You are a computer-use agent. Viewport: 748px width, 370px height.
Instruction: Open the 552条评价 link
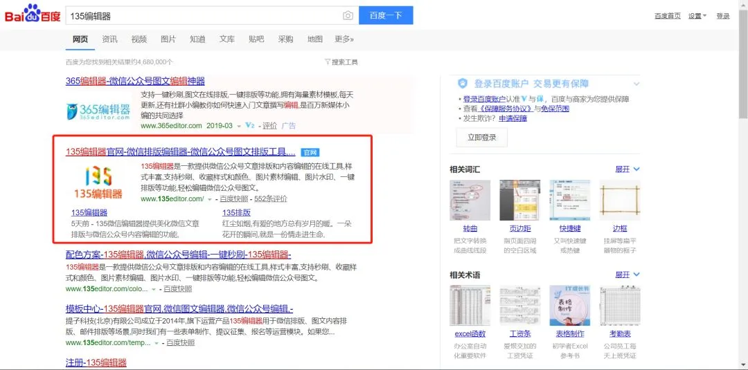(x=271, y=198)
